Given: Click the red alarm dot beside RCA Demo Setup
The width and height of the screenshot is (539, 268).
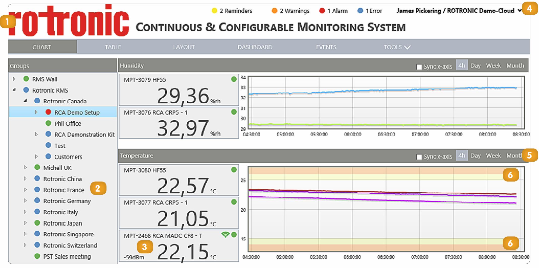Looking at the screenshot, I should pos(48,112).
